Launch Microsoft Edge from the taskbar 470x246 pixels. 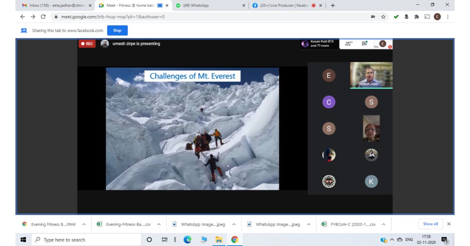pyautogui.click(x=188, y=240)
